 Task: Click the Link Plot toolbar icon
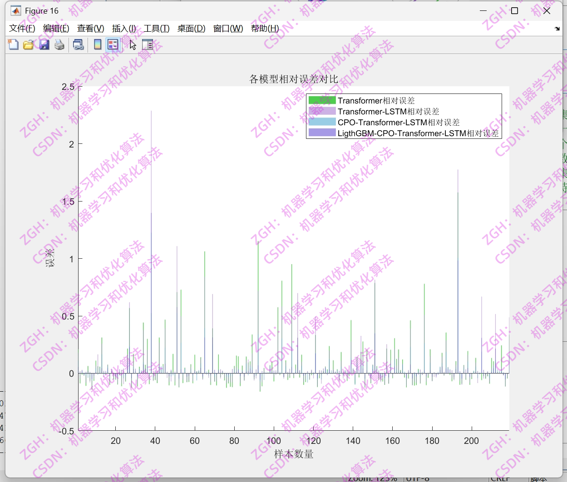click(x=79, y=44)
